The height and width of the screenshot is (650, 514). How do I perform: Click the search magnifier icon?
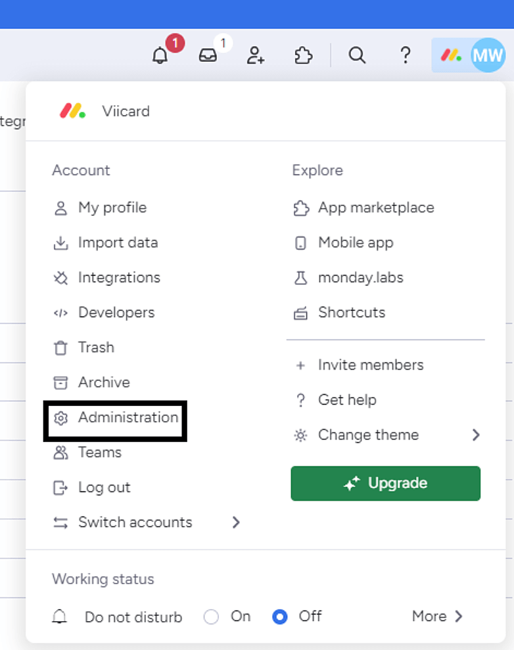click(357, 55)
